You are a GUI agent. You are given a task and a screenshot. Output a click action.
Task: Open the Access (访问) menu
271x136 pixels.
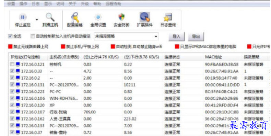click(x=60, y=4)
